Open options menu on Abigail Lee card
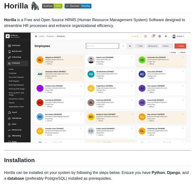The image size is (194, 186). click(x=81, y=57)
